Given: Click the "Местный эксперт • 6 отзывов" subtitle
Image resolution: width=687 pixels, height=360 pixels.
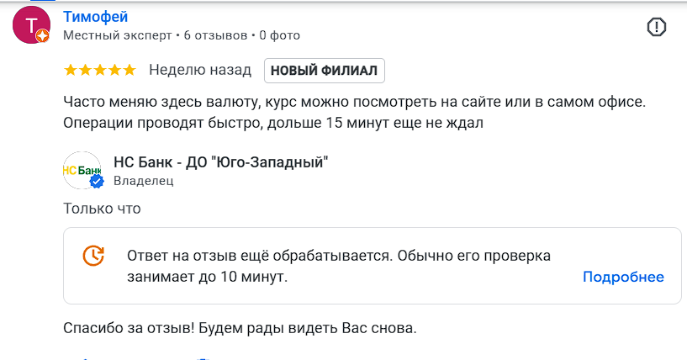Looking at the screenshot, I should [x=156, y=35].
